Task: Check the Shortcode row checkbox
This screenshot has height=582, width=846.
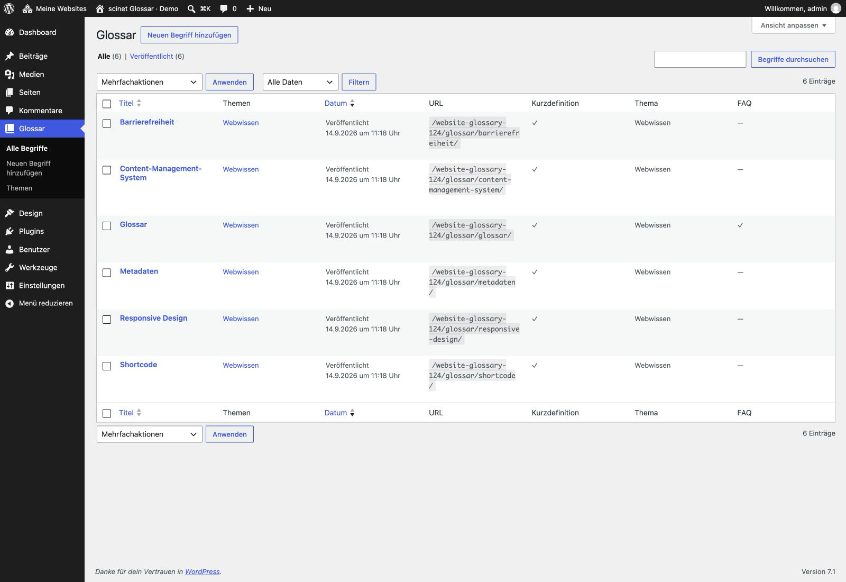Action: pos(107,366)
